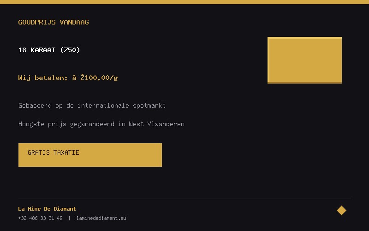This screenshot has width=369, height=231.
Task: Click the Wij betalen label
Action: (43, 78)
